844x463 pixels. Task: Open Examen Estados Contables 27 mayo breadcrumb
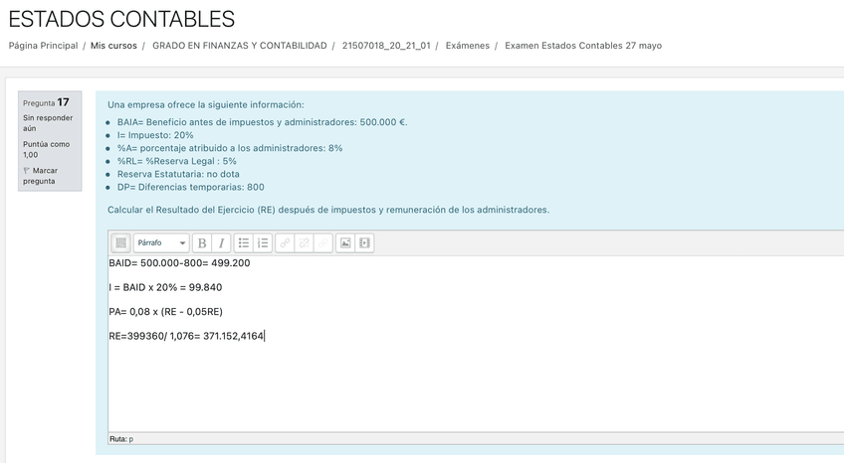click(x=583, y=46)
